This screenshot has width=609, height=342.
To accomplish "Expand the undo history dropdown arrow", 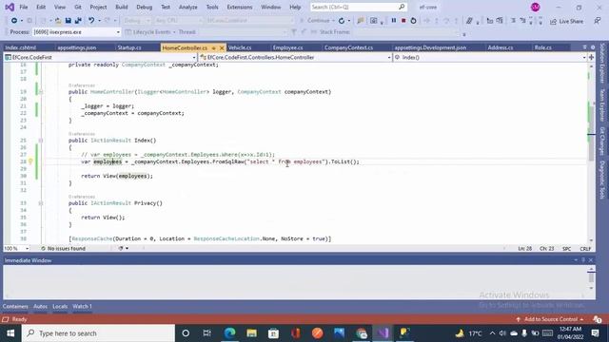I will click(x=99, y=21).
